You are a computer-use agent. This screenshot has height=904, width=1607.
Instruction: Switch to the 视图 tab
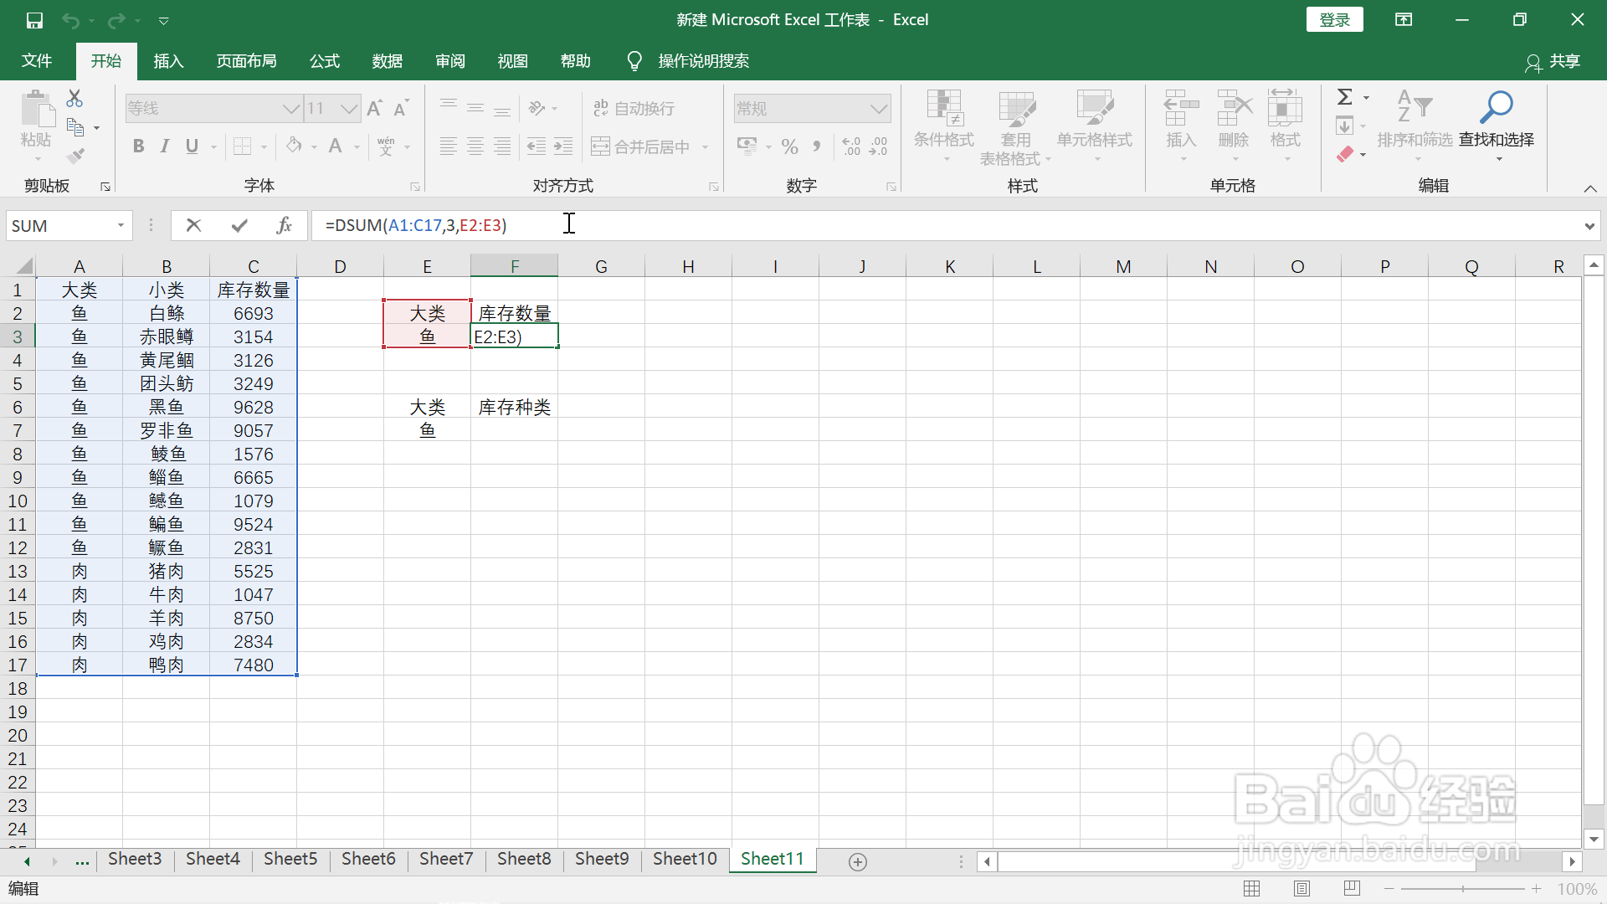[x=513, y=61]
